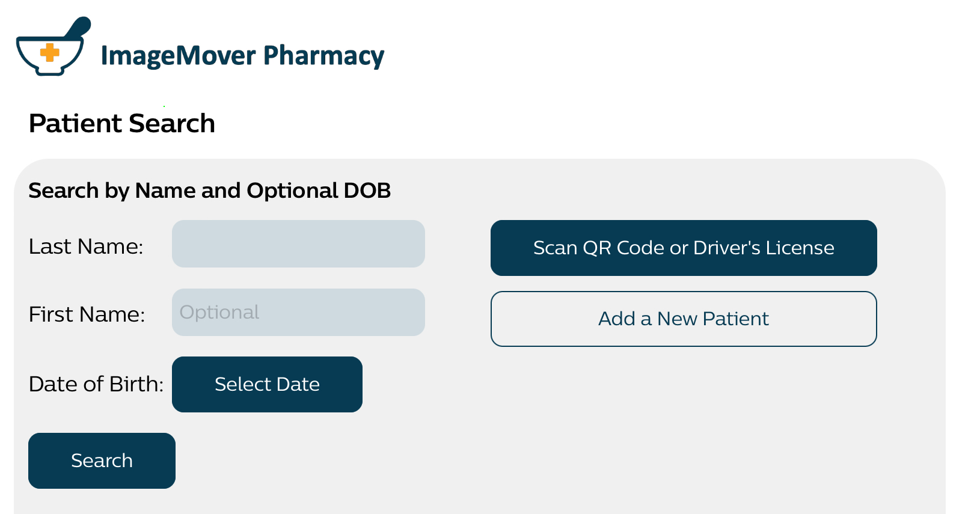This screenshot has width=974, height=514.
Task: Click the Optional placeholder text
Action: (219, 312)
